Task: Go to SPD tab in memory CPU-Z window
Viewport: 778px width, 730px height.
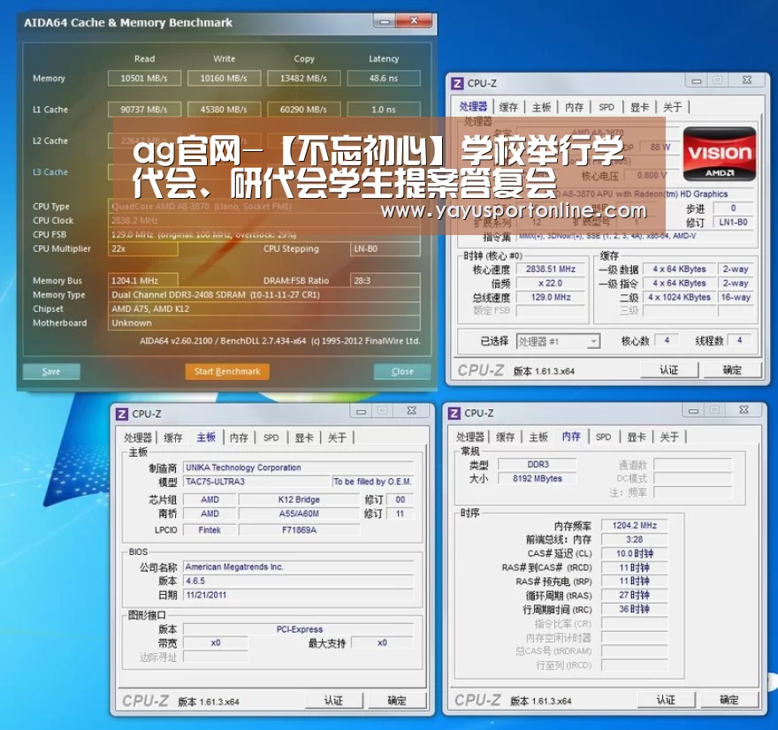Action: [x=603, y=437]
